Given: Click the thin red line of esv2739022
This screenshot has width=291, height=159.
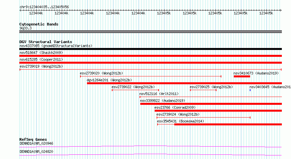Looking at the screenshot, I should point(135,90).
